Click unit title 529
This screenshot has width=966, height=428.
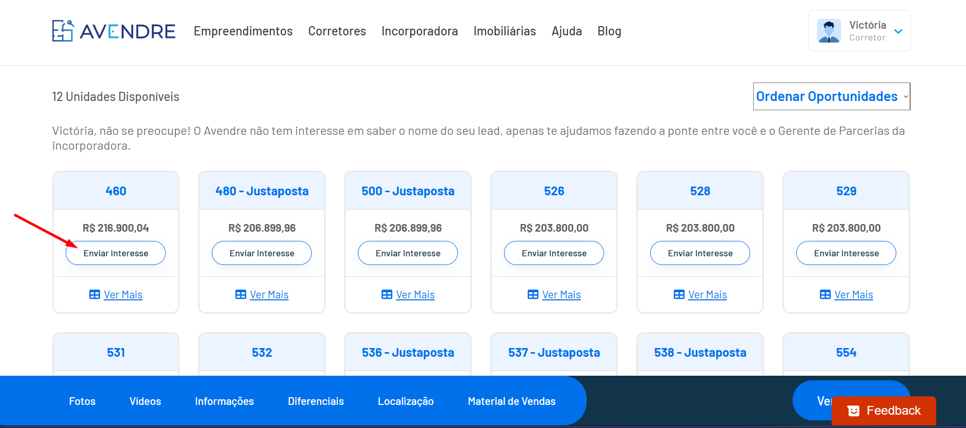847,191
